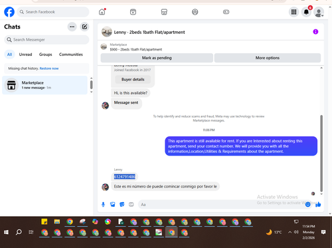This screenshot has height=248, width=332.
Task: Open Sticky Notes from the taskbar
Action: click(x=44, y=221)
